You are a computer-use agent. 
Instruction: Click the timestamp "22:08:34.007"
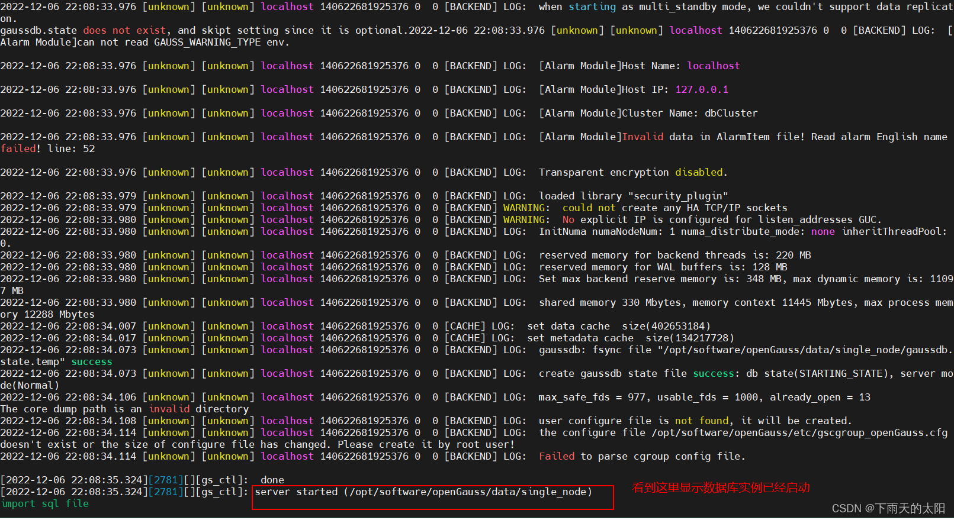point(101,327)
